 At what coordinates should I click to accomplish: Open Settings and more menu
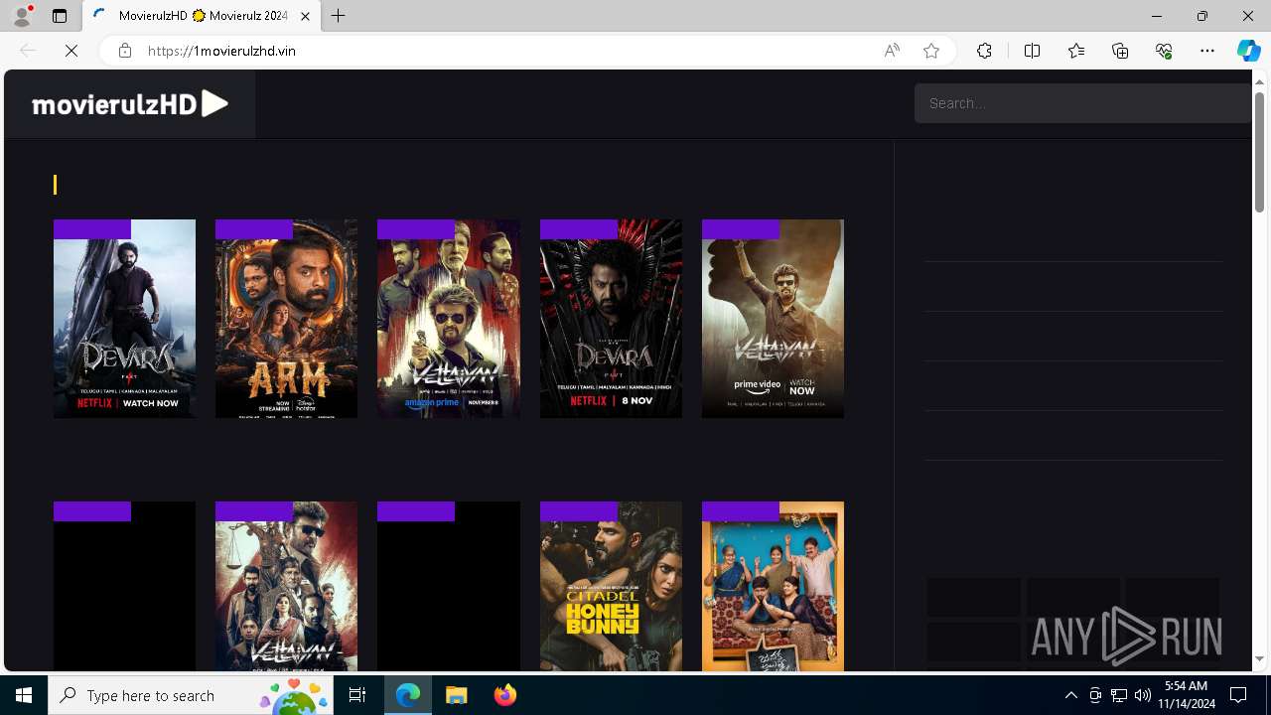(x=1207, y=51)
